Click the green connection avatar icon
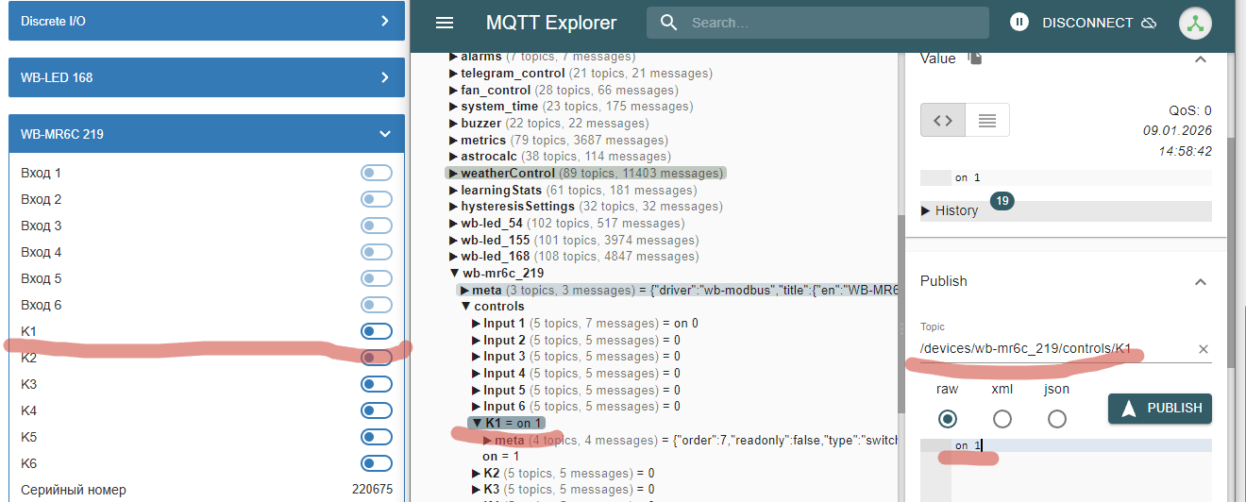Viewport: 1246px width, 502px height. (1195, 24)
